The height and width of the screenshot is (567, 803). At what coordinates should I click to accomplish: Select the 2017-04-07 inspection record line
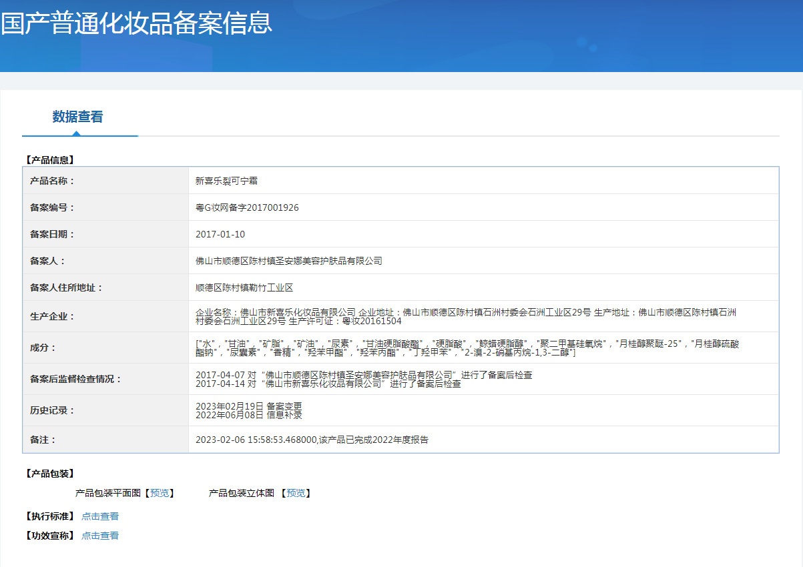click(364, 375)
